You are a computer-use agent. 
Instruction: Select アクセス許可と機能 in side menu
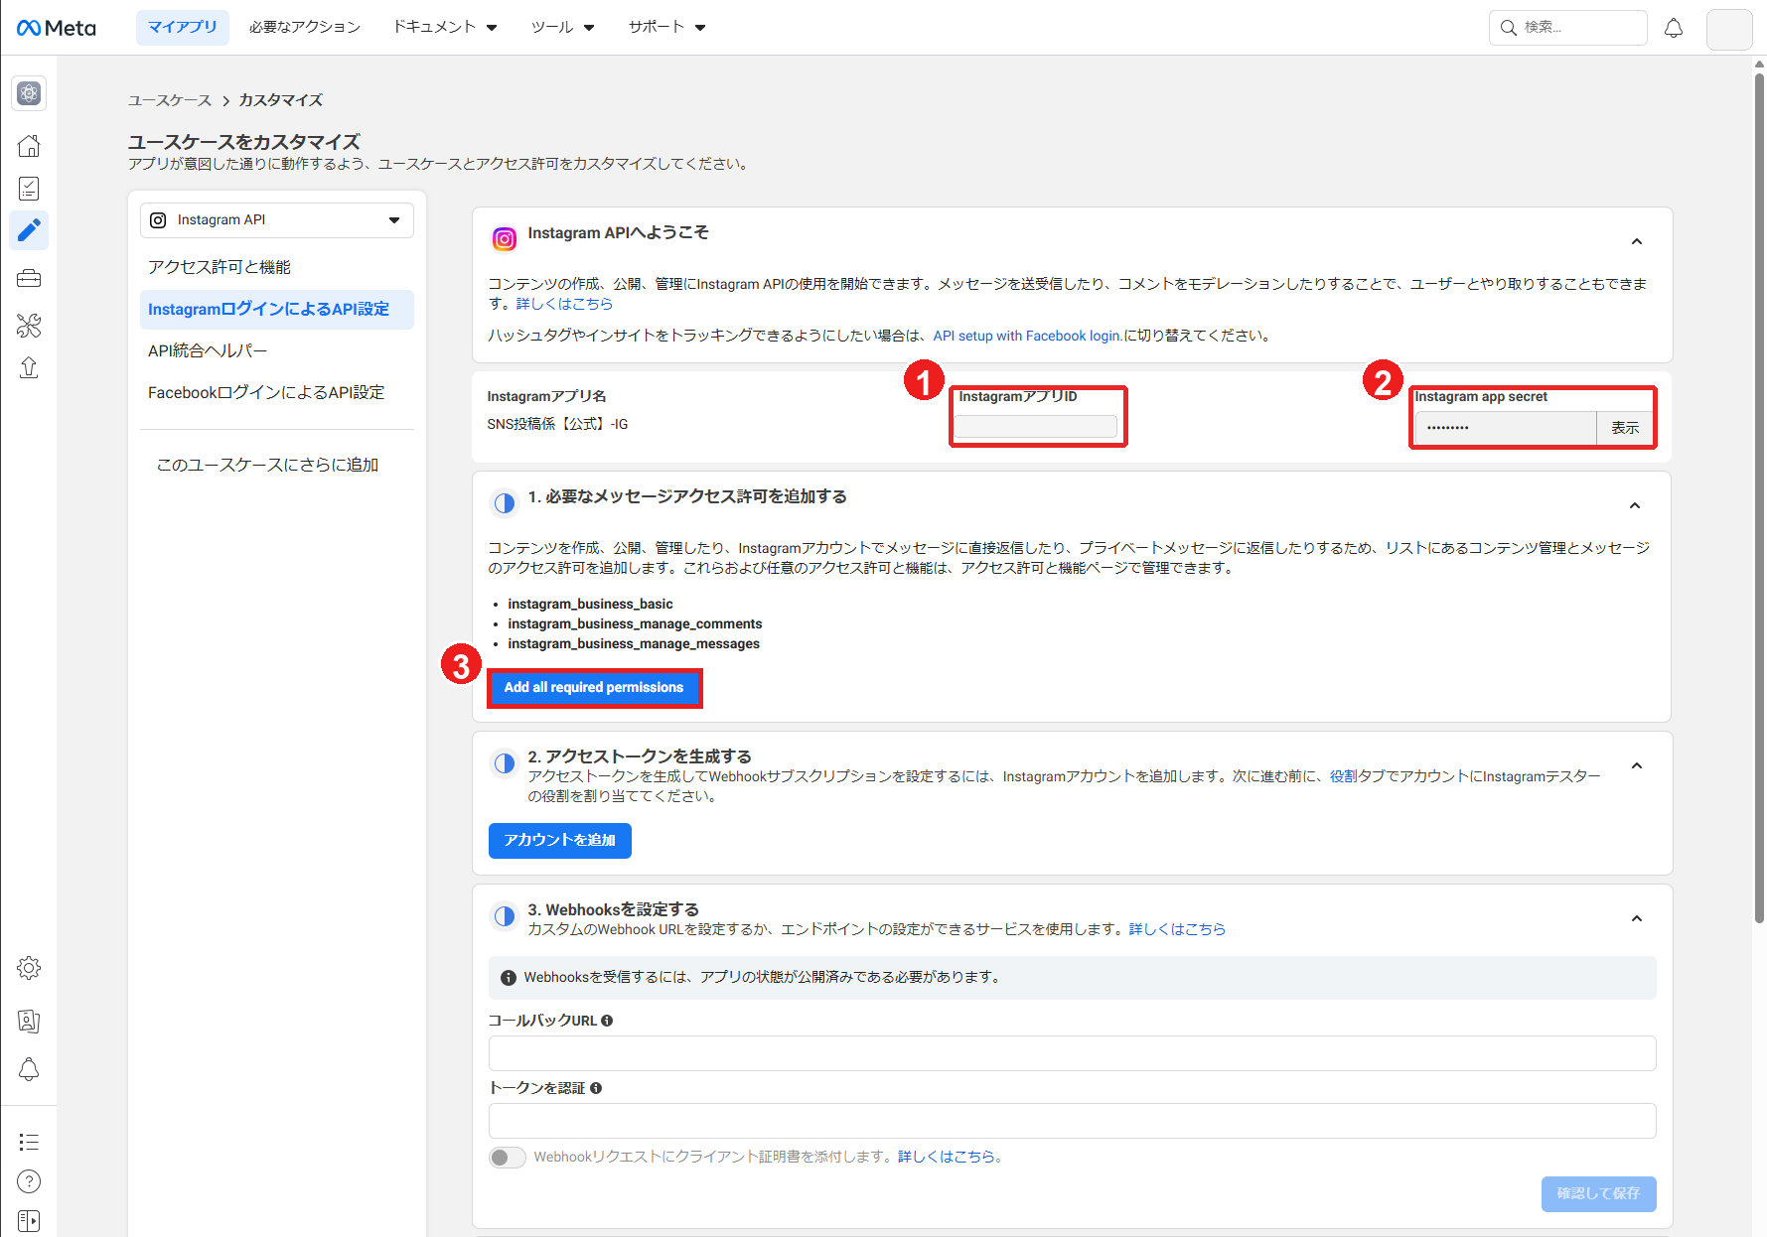point(220,267)
